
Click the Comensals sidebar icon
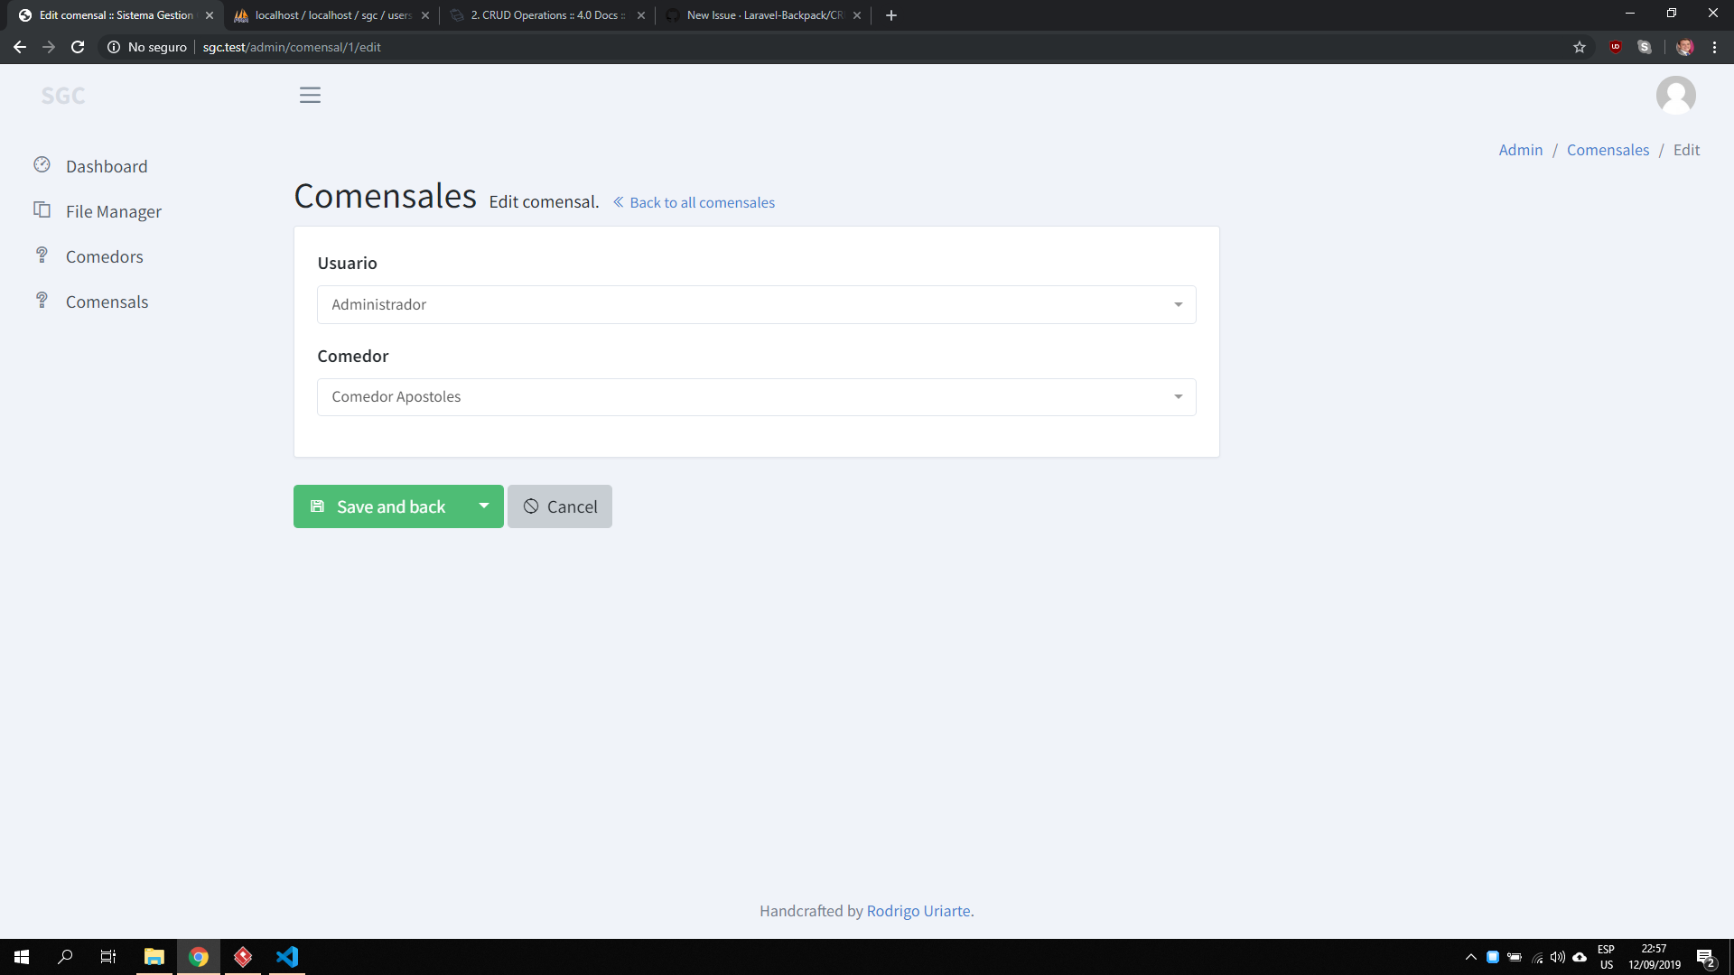click(42, 300)
